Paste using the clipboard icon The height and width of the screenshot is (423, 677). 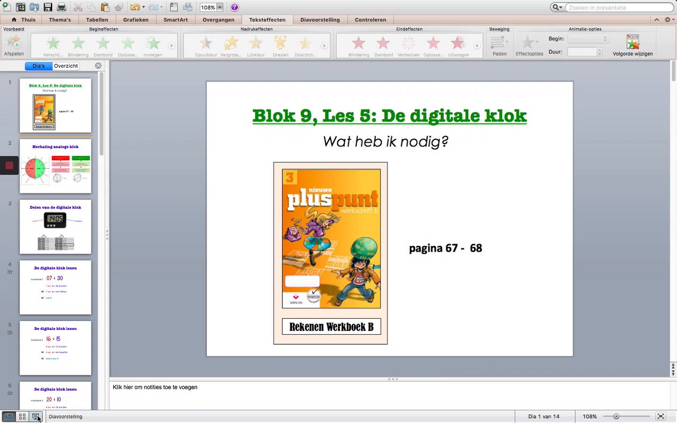(x=105, y=7)
